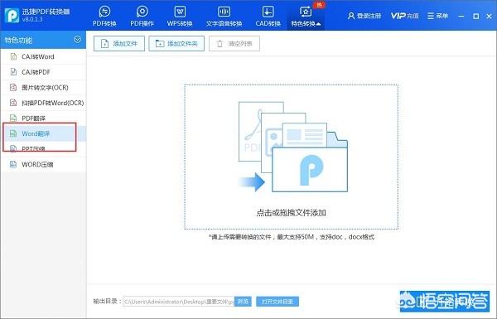497x319 pixels.
Task: Click the VIP充值 link
Action: pyautogui.click(x=404, y=16)
